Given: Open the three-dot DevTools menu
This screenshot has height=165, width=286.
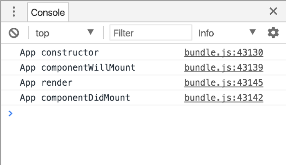Looking at the screenshot, I should 14,12.
